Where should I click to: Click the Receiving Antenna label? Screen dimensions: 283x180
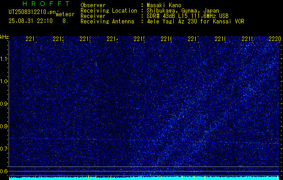[108, 22]
